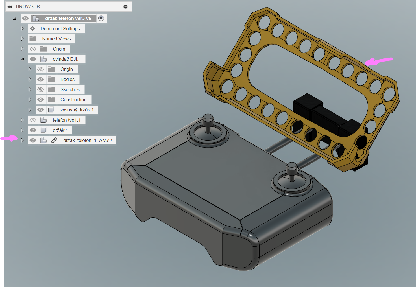The height and width of the screenshot is (287, 416).
Task: Show the hidden Sketches folder
Action: tap(41, 89)
